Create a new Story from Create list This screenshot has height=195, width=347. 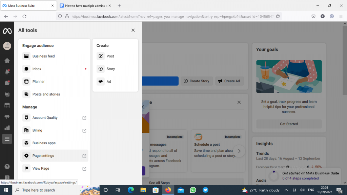point(115,69)
